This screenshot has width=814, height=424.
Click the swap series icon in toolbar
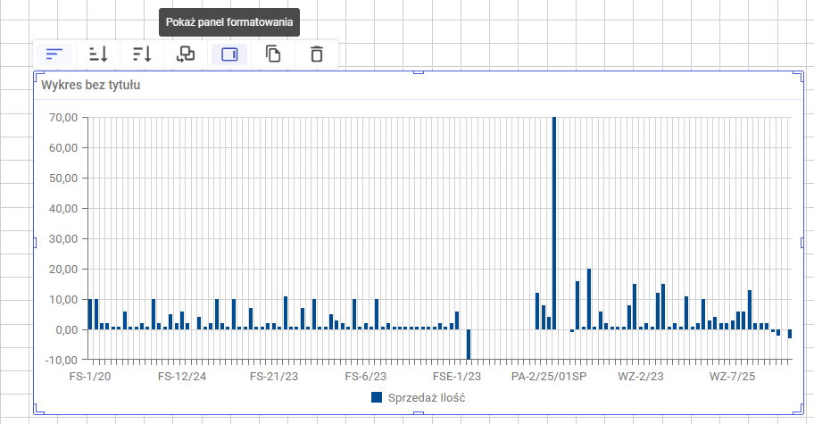coord(186,54)
